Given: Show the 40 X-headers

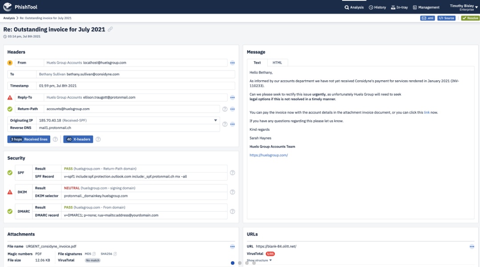Looking at the screenshot, I should click(x=78, y=139).
